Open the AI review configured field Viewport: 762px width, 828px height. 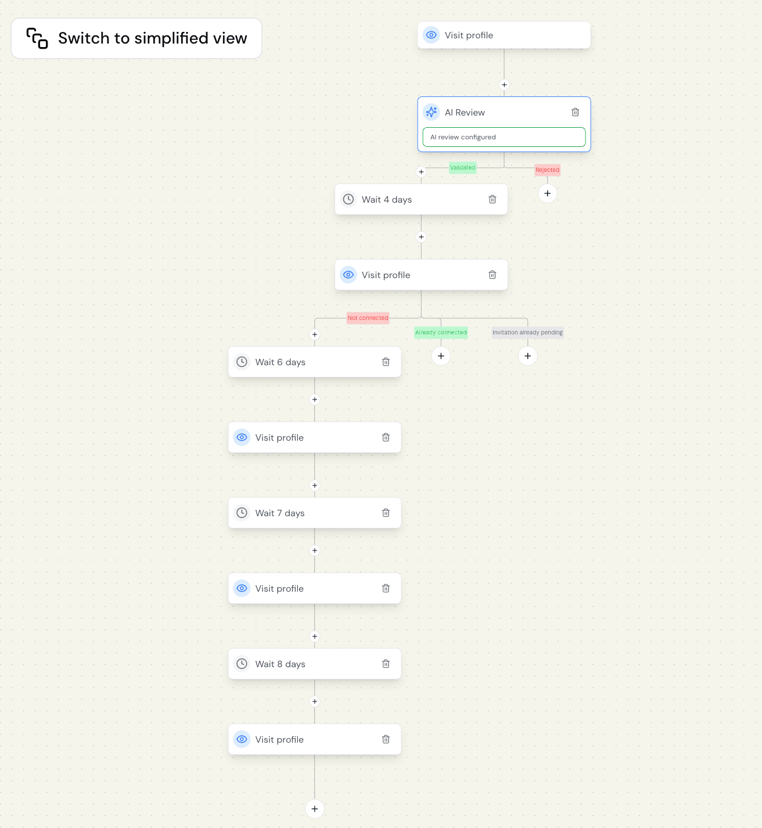pyautogui.click(x=504, y=137)
